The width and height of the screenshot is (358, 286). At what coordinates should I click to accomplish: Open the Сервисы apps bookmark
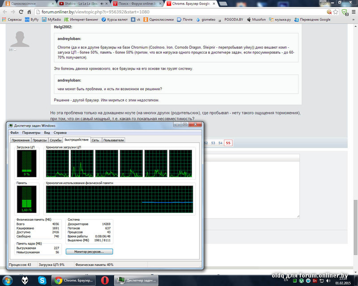click(x=12, y=20)
